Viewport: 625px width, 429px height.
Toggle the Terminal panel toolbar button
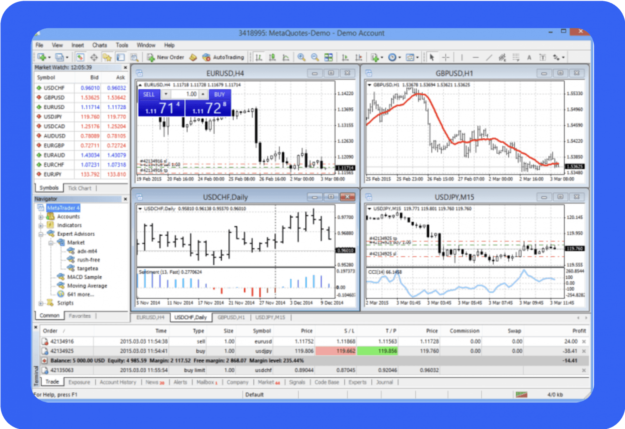point(120,57)
